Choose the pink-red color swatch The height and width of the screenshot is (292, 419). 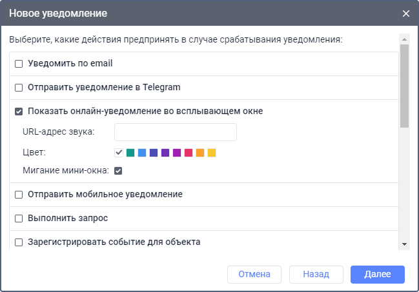tap(189, 153)
